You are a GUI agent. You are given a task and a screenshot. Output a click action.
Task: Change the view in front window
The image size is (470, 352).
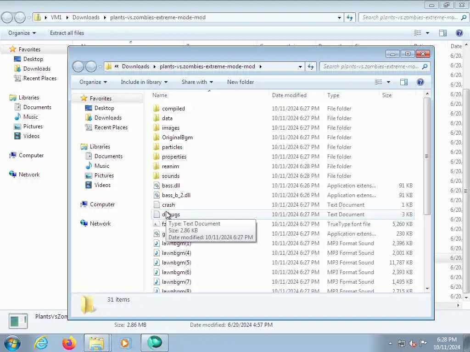(379, 82)
